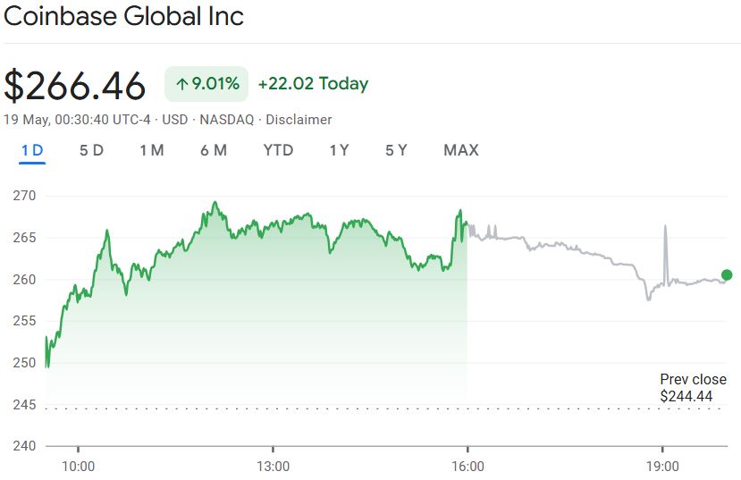
Task: Click the $266.46 stock price
Action: click(75, 86)
